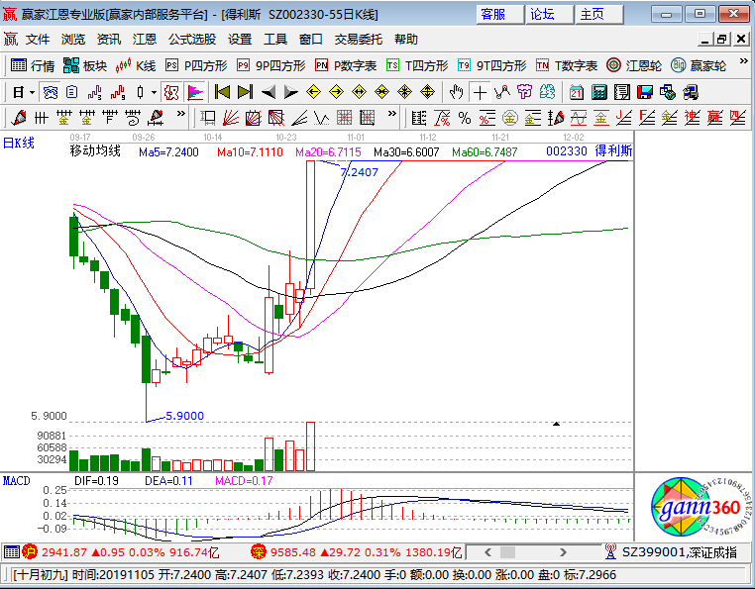Click the 日K线 label

(x=19, y=143)
